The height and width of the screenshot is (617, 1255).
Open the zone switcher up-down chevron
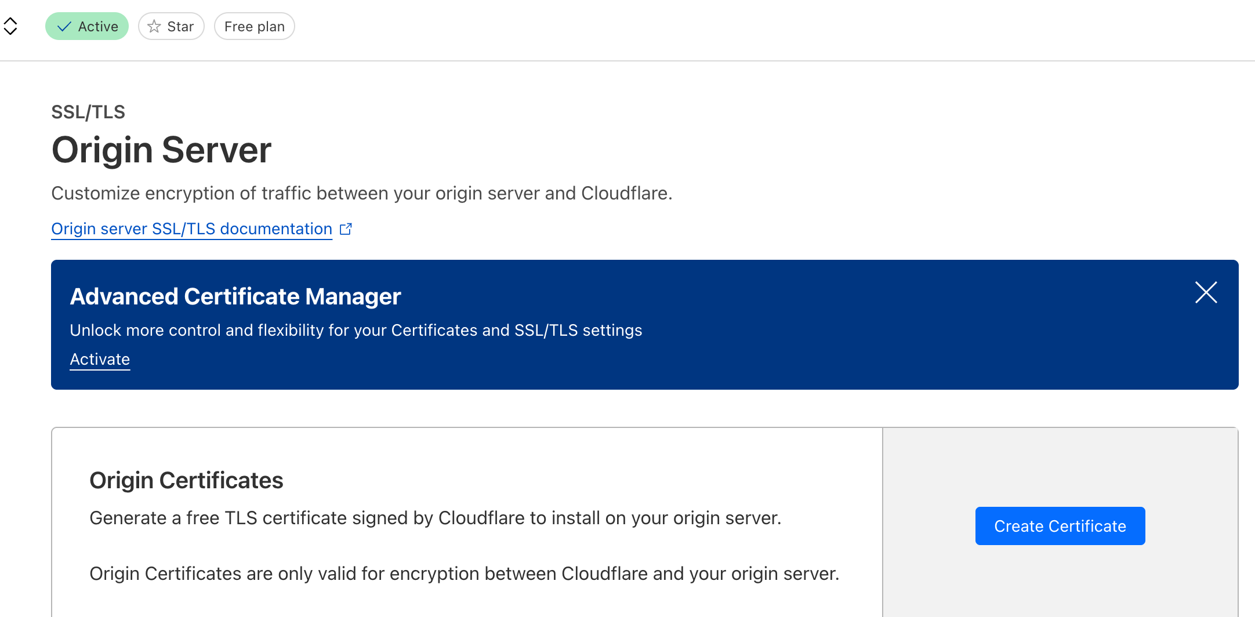(10, 26)
